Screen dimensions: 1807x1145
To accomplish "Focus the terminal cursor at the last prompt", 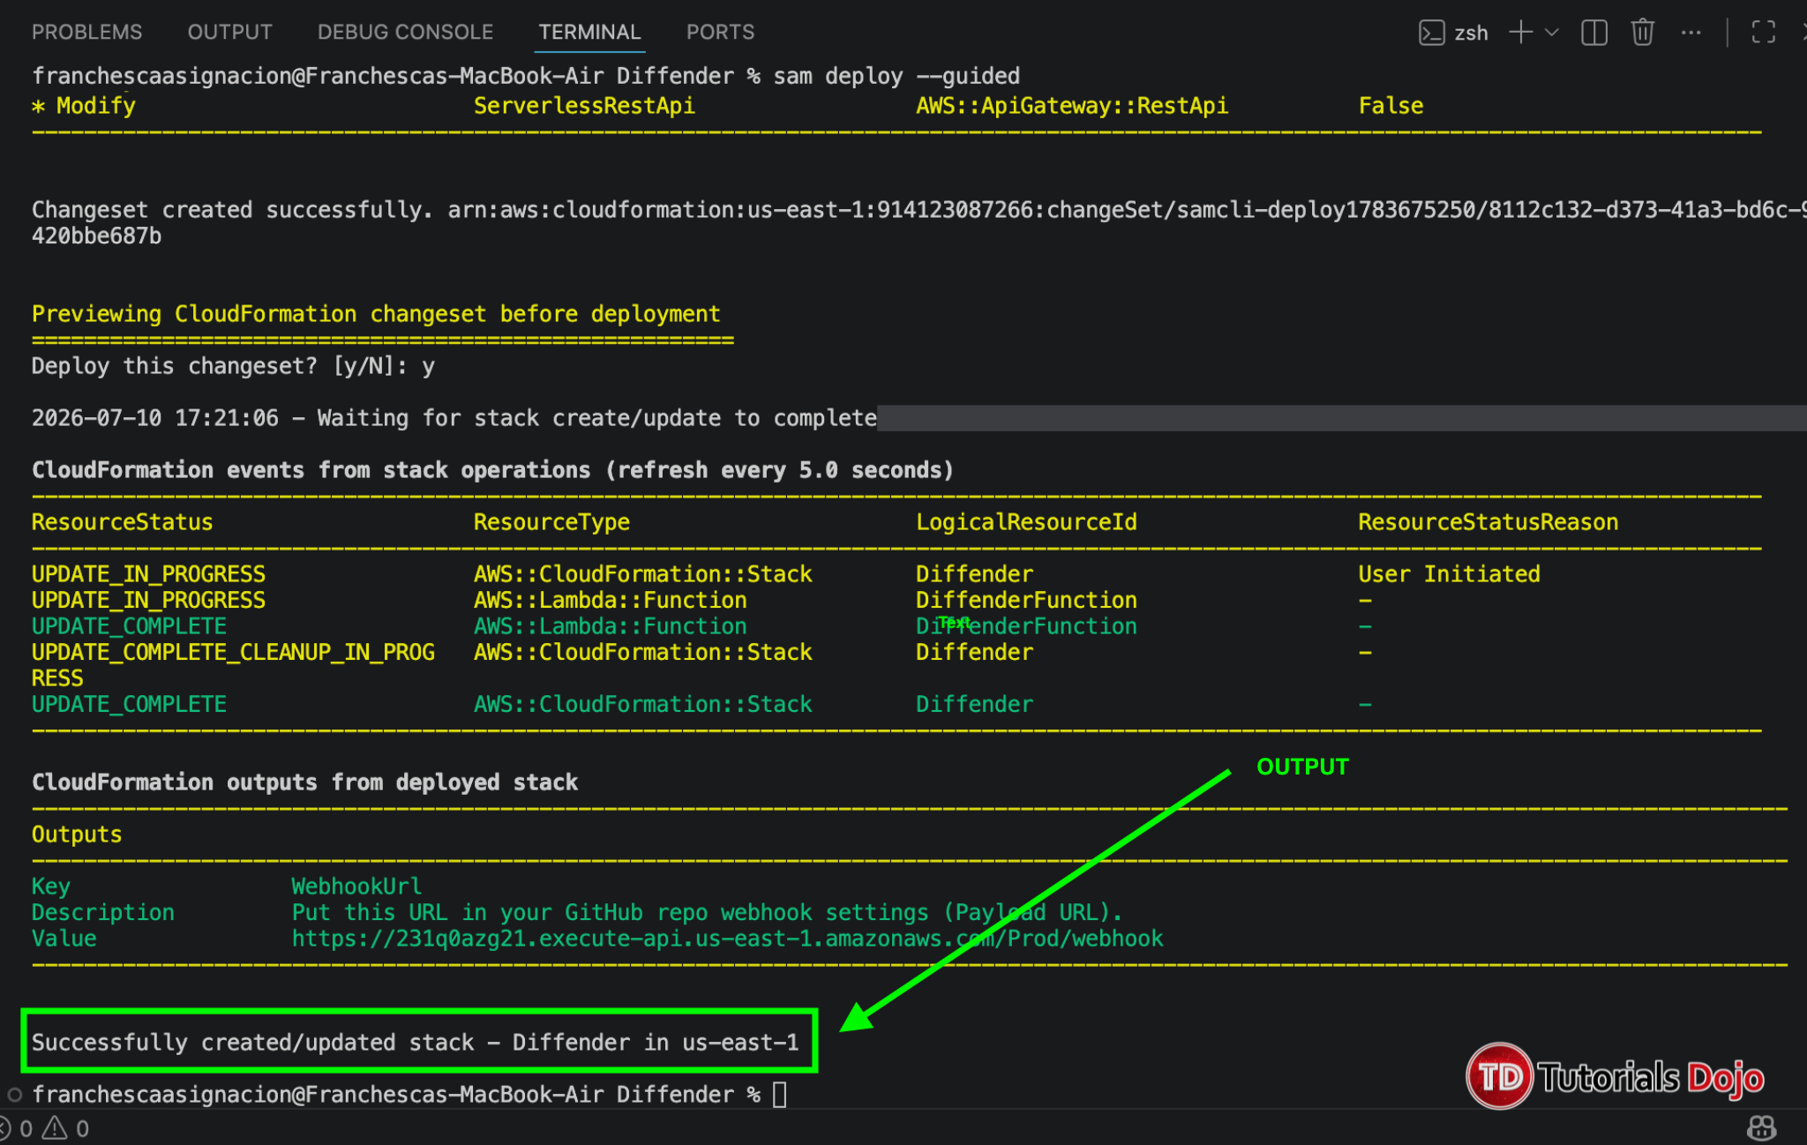I will (779, 1094).
